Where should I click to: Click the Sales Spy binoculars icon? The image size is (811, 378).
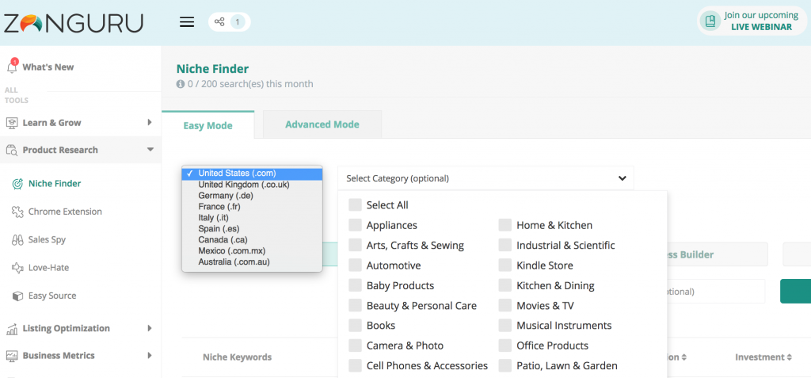pyautogui.click(x=17, y=240)
